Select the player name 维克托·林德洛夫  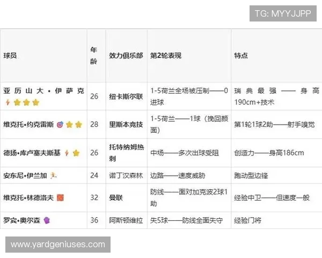point(28,198)
